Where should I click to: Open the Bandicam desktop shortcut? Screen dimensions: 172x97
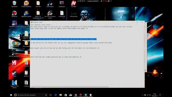14,14
